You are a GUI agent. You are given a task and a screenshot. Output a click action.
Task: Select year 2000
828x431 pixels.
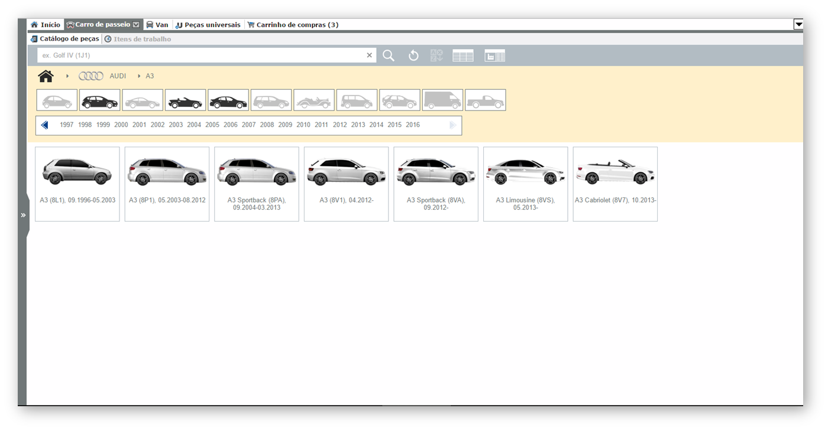(x=121, y=125)
